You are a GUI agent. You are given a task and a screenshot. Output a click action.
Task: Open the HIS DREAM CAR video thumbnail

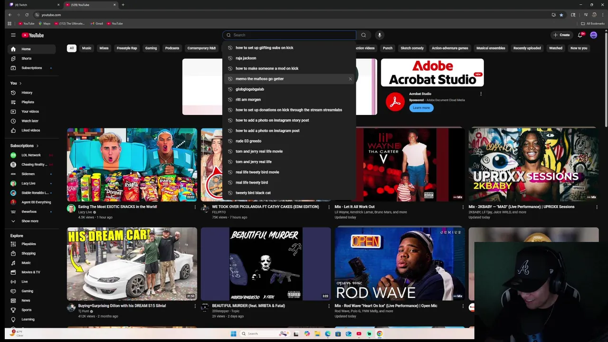(132, 264)
